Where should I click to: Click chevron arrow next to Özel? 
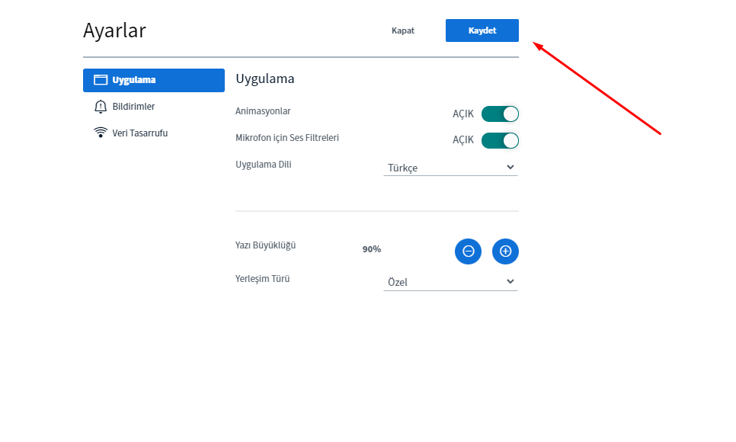coord(510,282)
